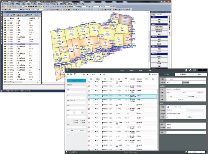
Task: Tick the upper-left checkbox of the four filter checkboxes
Action: coord(74,120)
